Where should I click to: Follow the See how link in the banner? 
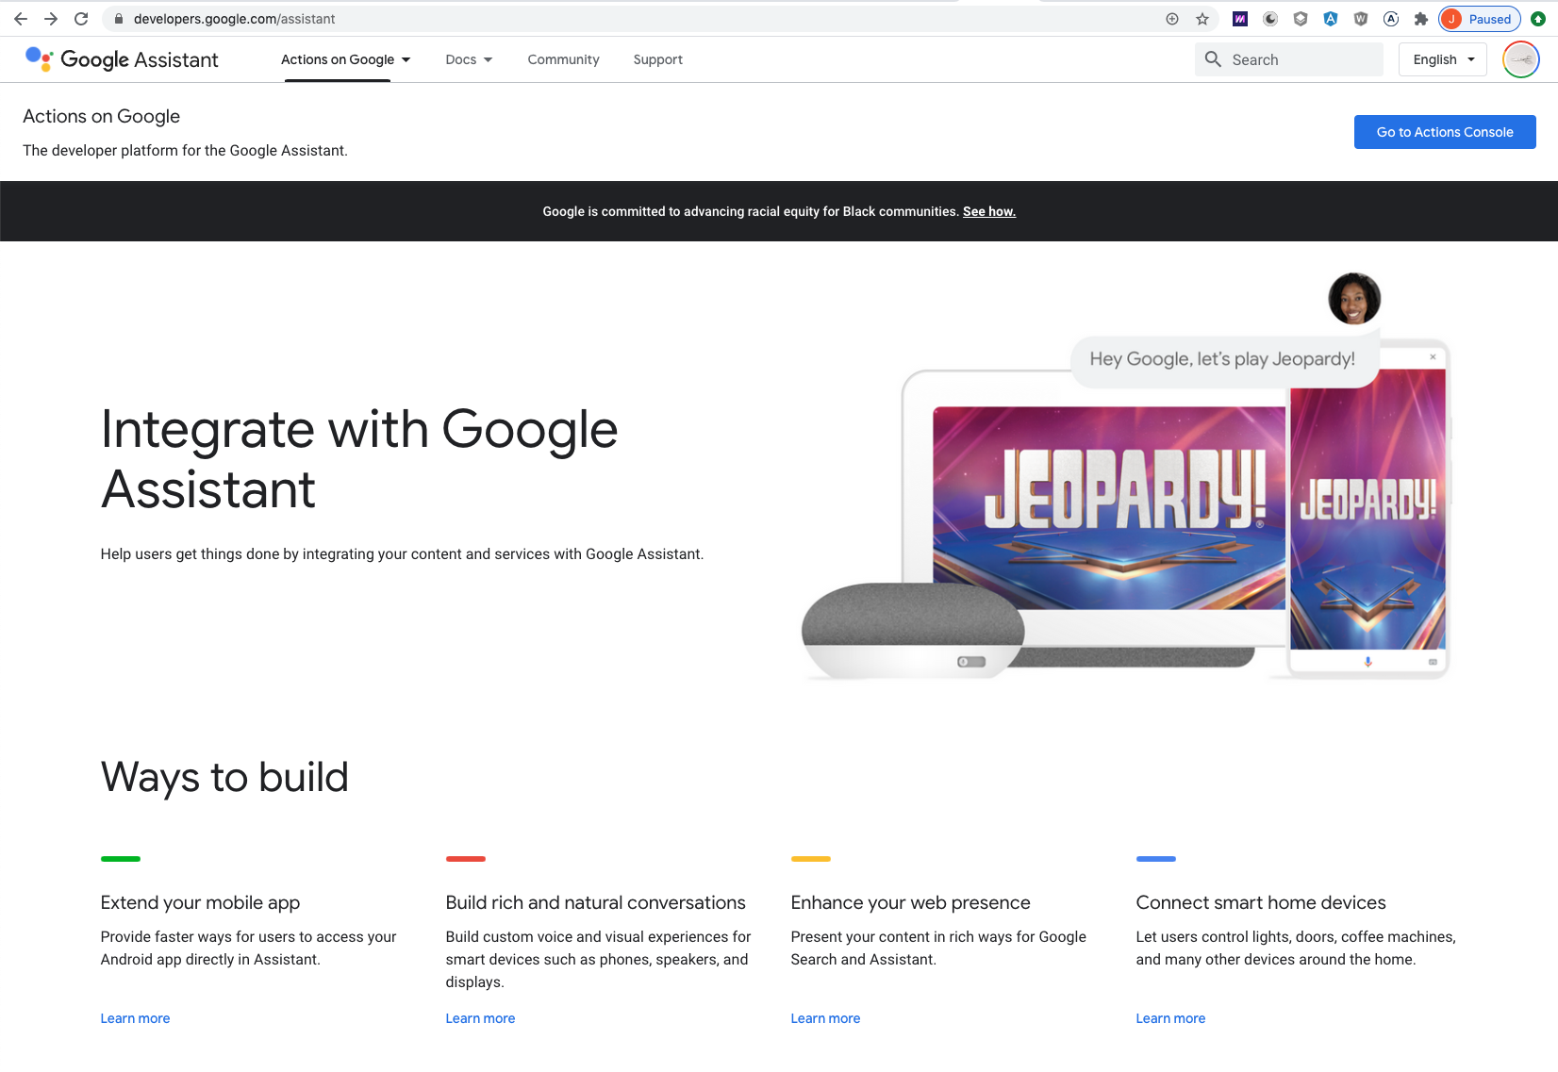tap(989, 211)
